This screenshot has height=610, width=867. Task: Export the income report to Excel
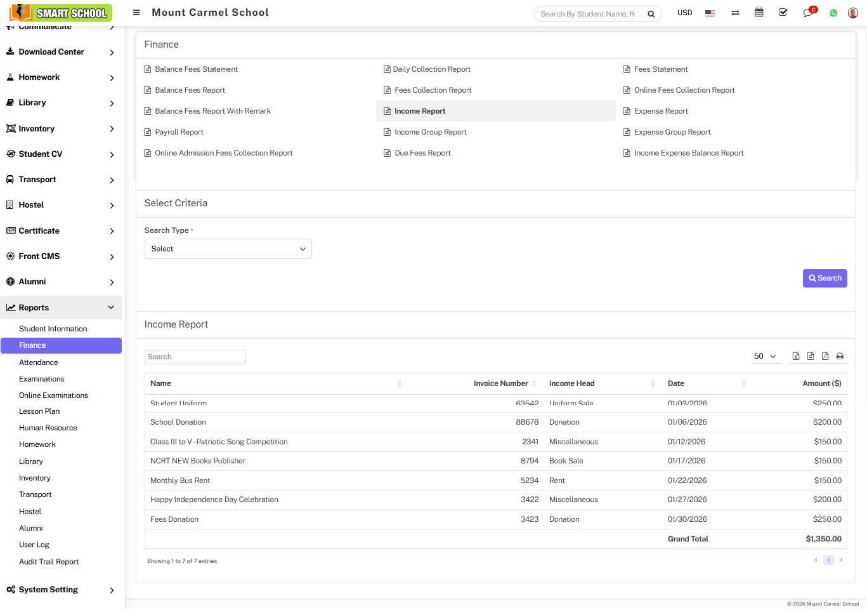tap(795, 356)
